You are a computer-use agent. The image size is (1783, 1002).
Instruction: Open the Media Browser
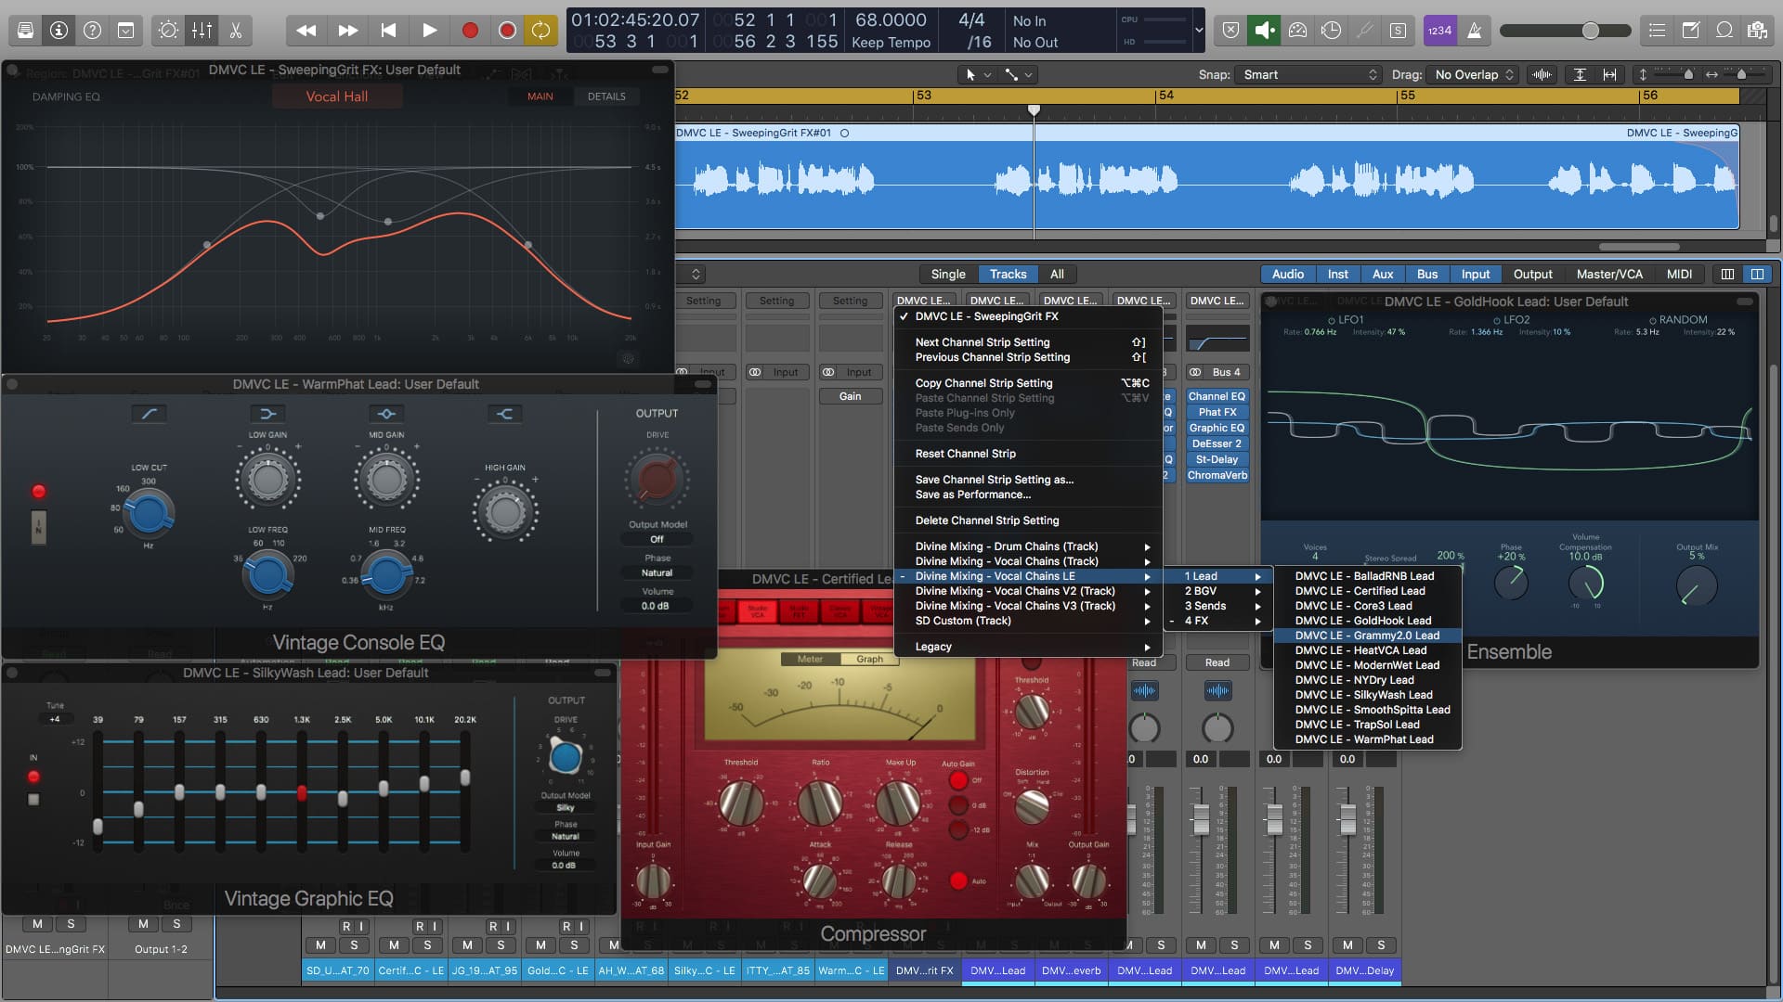click(x=1757, y=31)
